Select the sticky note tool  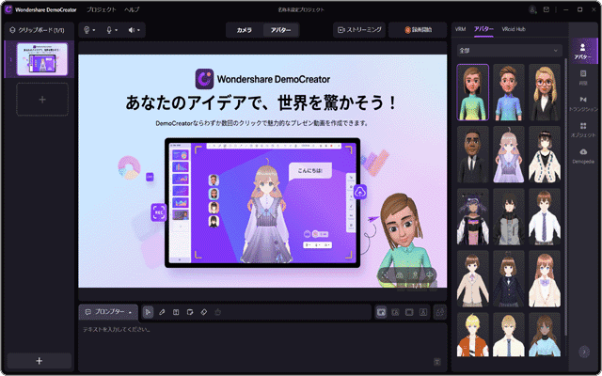[x=190, y=312]
